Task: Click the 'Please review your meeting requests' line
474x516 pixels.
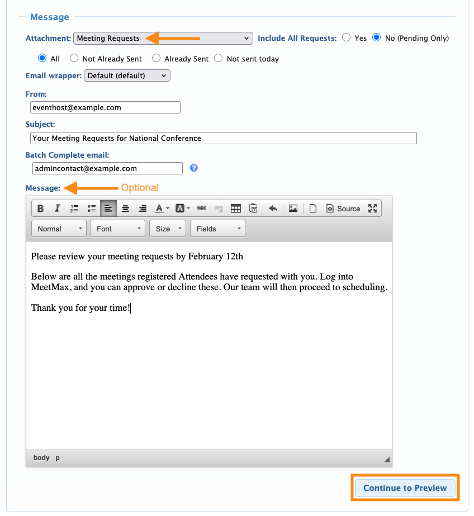Action: (137, 257)
